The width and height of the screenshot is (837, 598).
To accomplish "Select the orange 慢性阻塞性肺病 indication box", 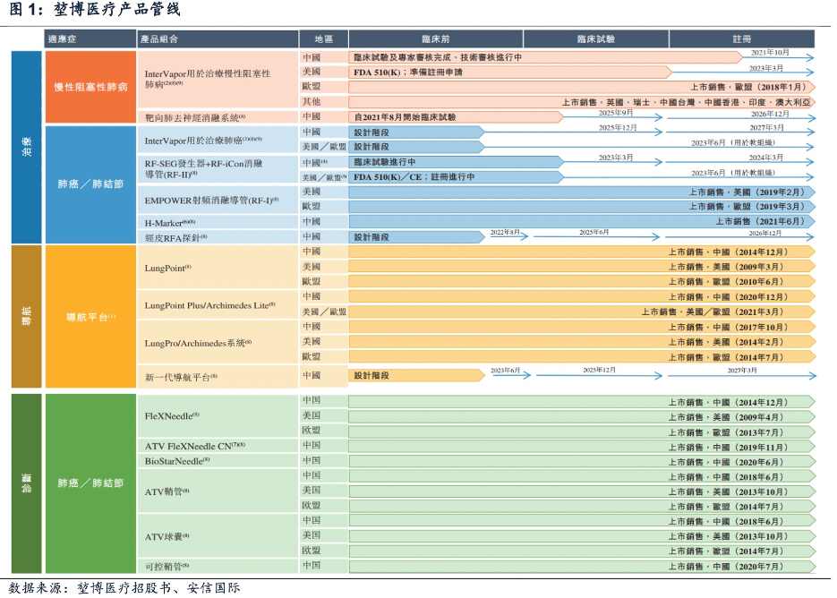I will (90, 87).
